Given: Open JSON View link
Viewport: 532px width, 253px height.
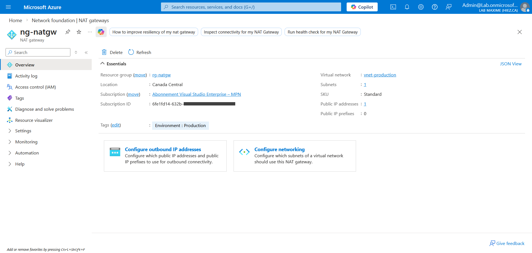Looking at the screenshot, I should tap(510, 64).
